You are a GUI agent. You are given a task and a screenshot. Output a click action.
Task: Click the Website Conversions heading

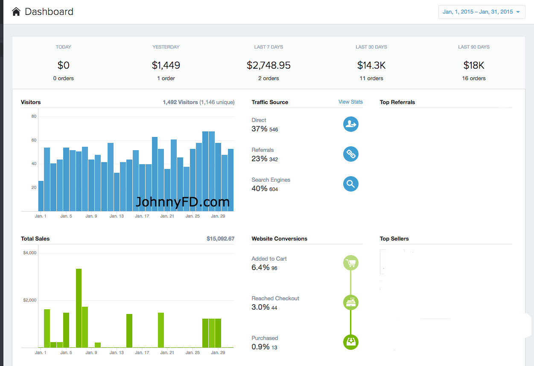(x=279, y=238)
